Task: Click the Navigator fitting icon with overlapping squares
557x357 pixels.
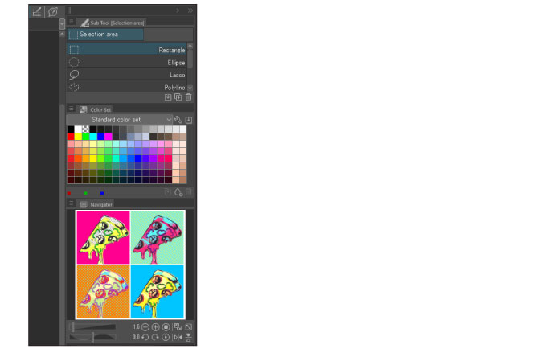Action: (178, 326)
